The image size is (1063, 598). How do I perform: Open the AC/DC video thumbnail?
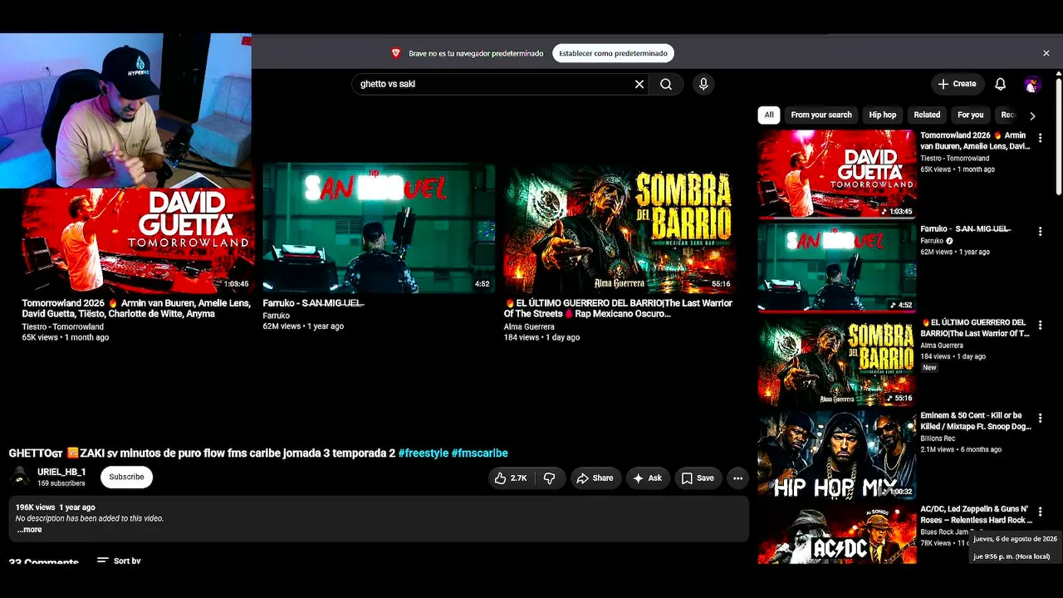click(837, 533)
